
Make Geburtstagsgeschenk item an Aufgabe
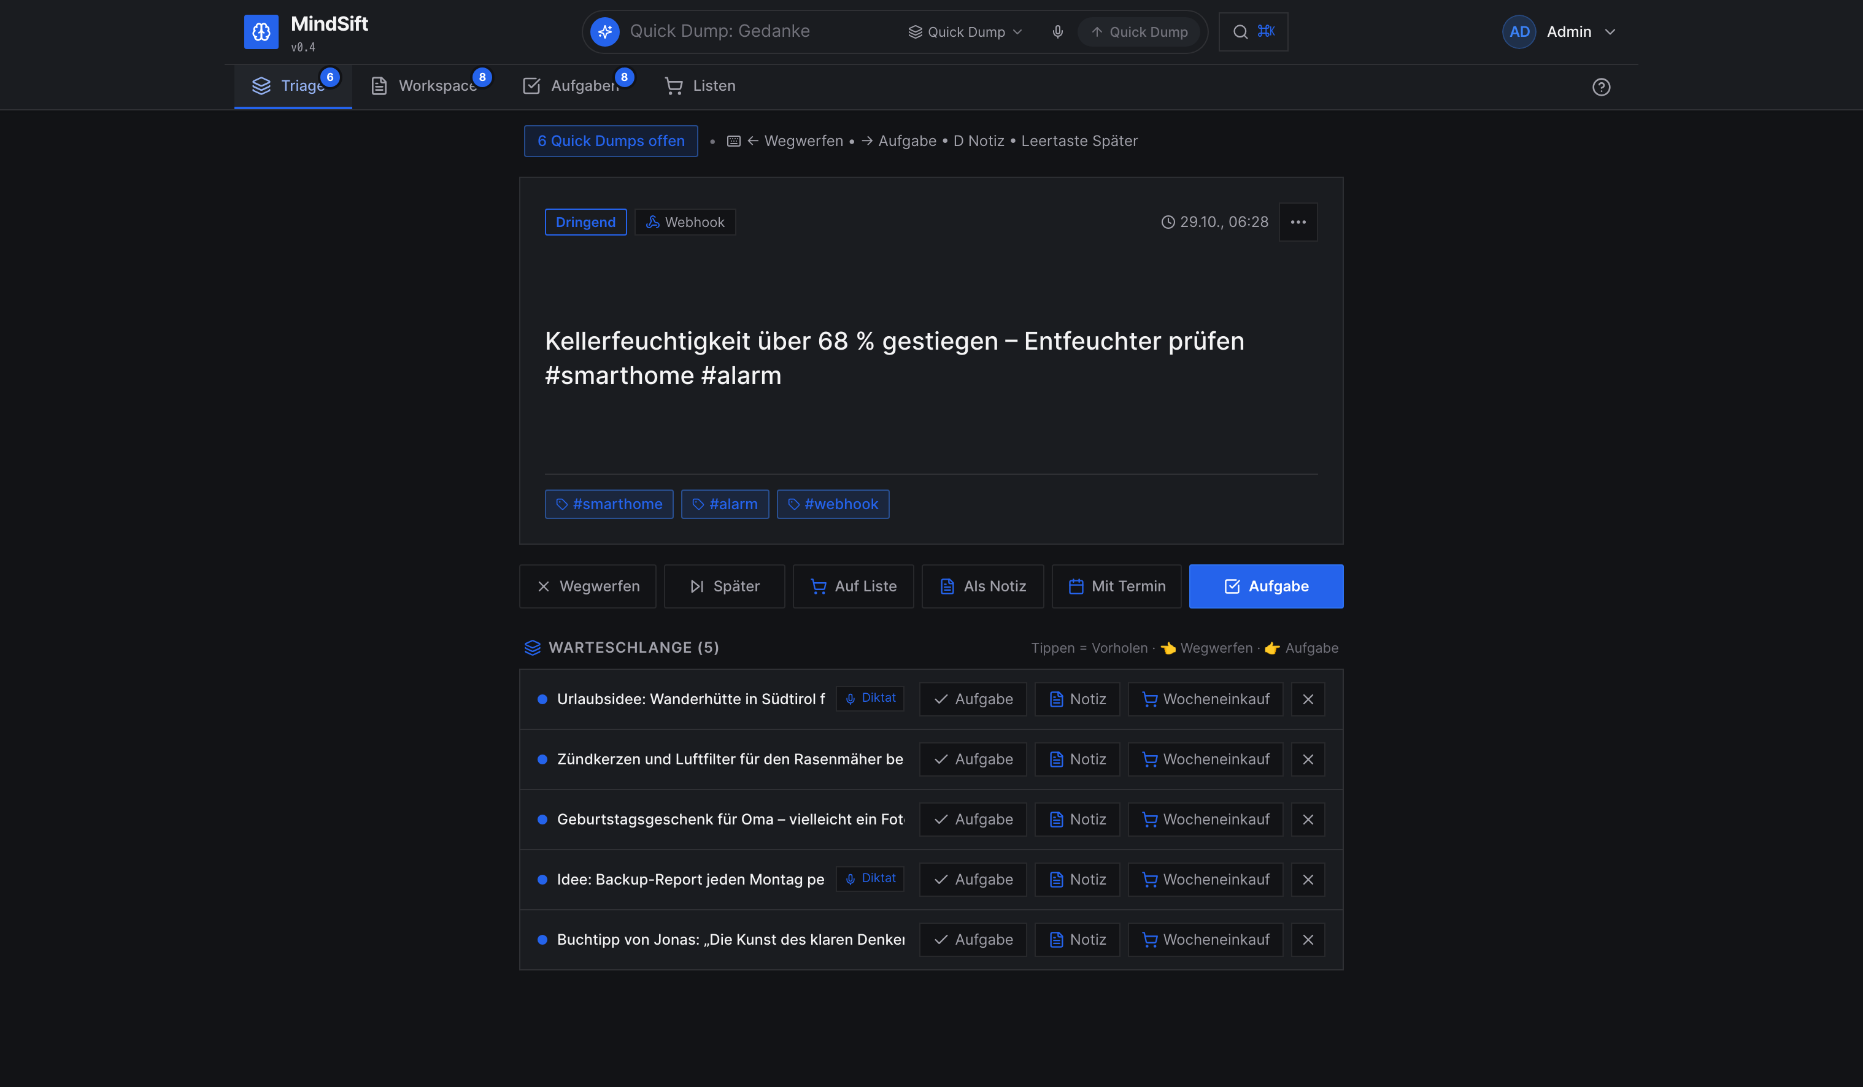click(x=973, y=820)
